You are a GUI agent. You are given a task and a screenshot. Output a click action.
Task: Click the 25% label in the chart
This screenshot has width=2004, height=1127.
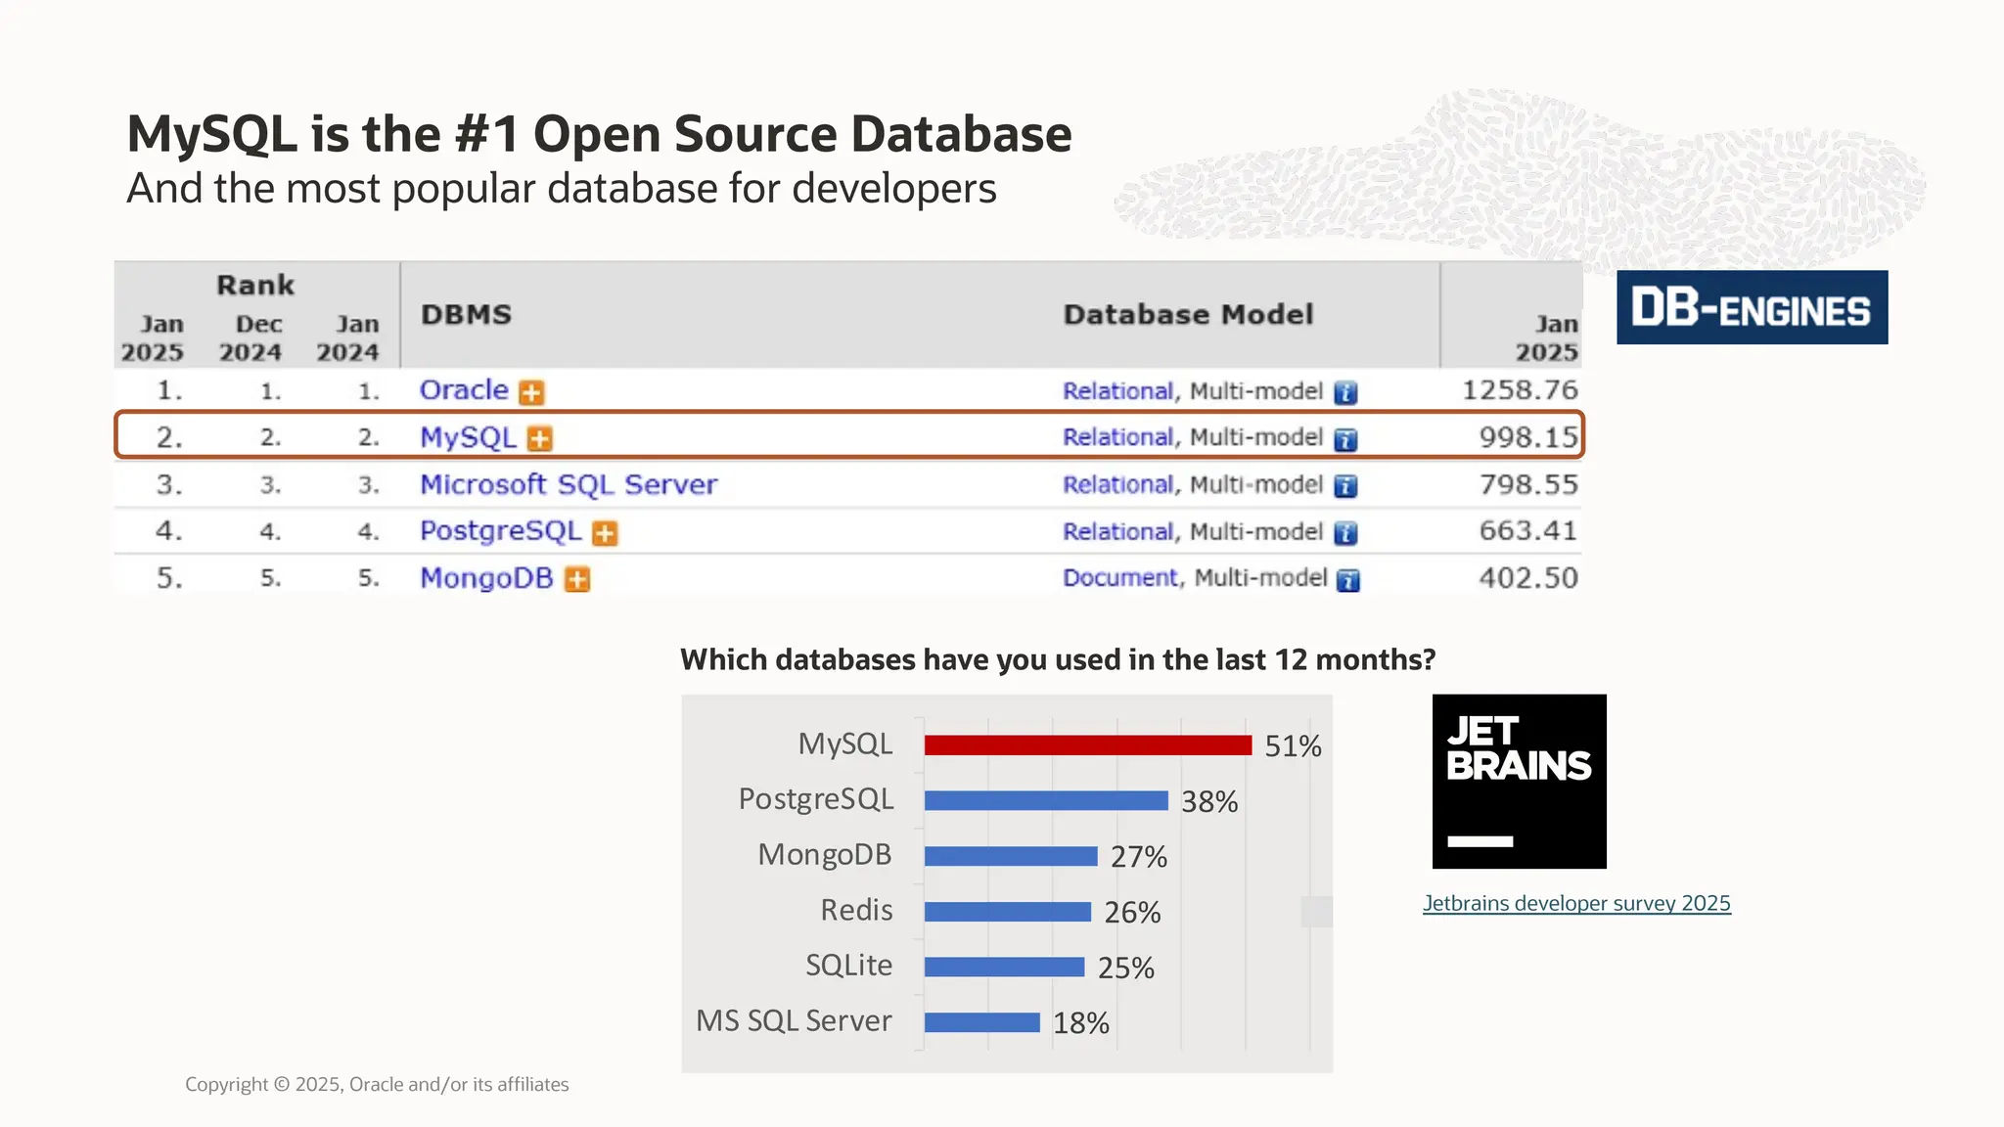tap(1125, 969)
